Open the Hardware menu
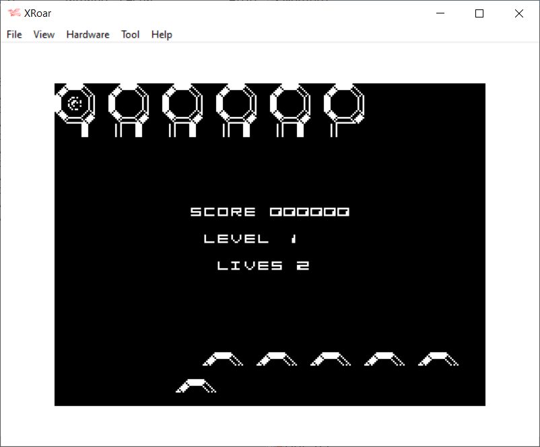 [x=88, y=34]
